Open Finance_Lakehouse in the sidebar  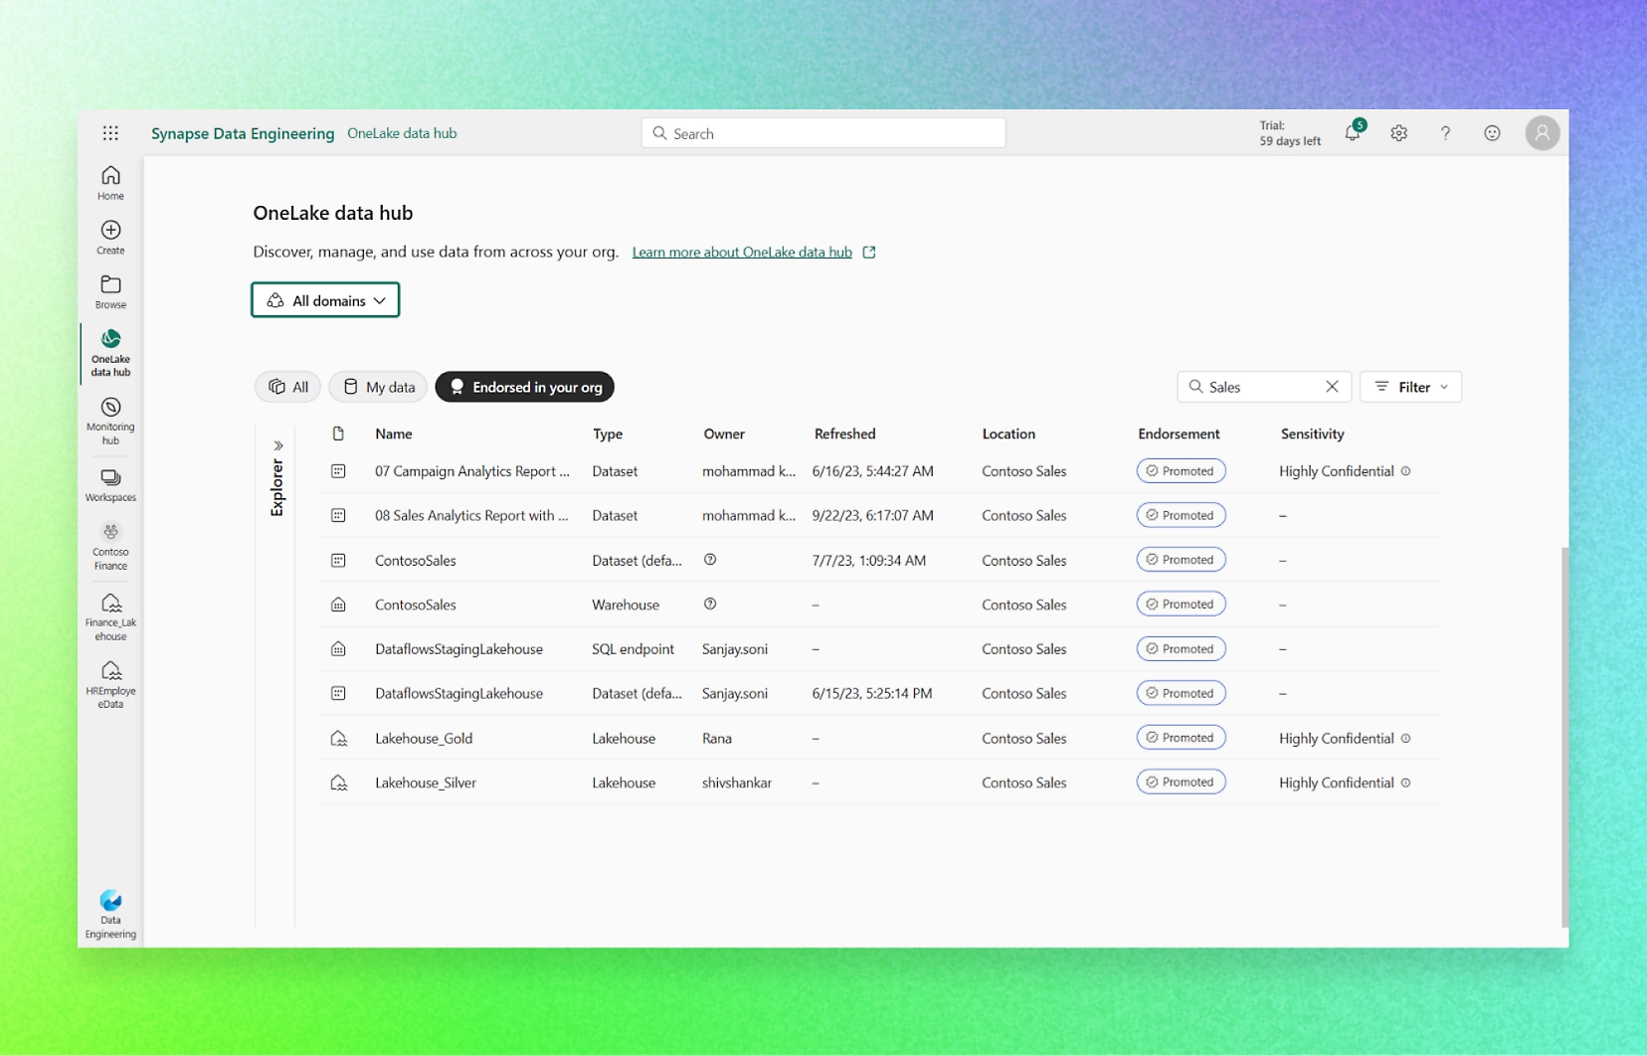coord(110,616)
